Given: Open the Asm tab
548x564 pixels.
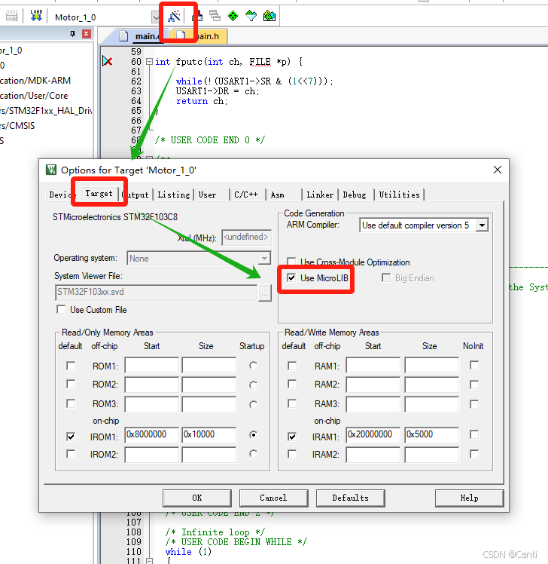Looking at the screenshot, I should click(x=284, y=195).
